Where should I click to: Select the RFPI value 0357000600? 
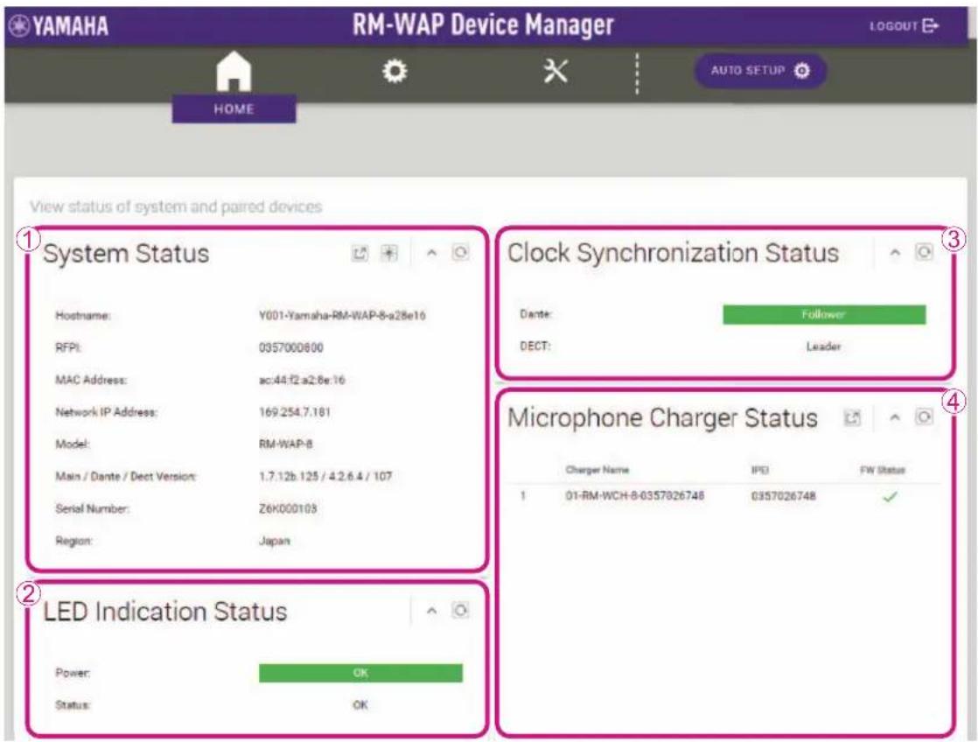290,347
